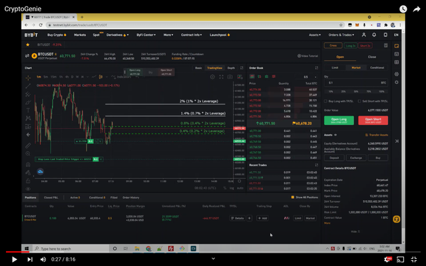Viewport: 426px width, 266px height.
Task: Collapse the right order panel arrow
Action: [x=397, y=141]
